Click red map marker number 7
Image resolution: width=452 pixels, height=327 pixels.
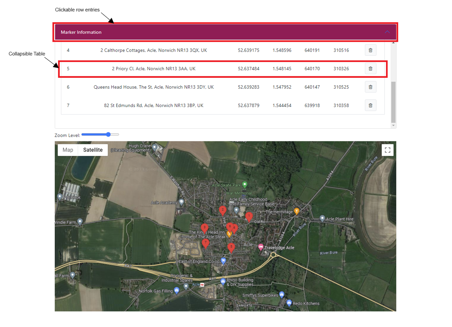tap(206, 243)
